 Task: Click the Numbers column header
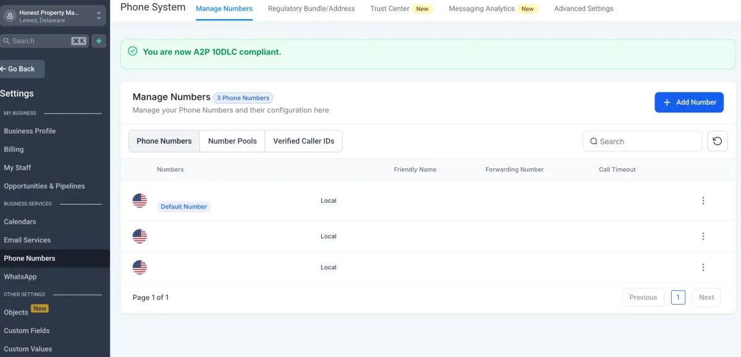(x=170, y=170)
